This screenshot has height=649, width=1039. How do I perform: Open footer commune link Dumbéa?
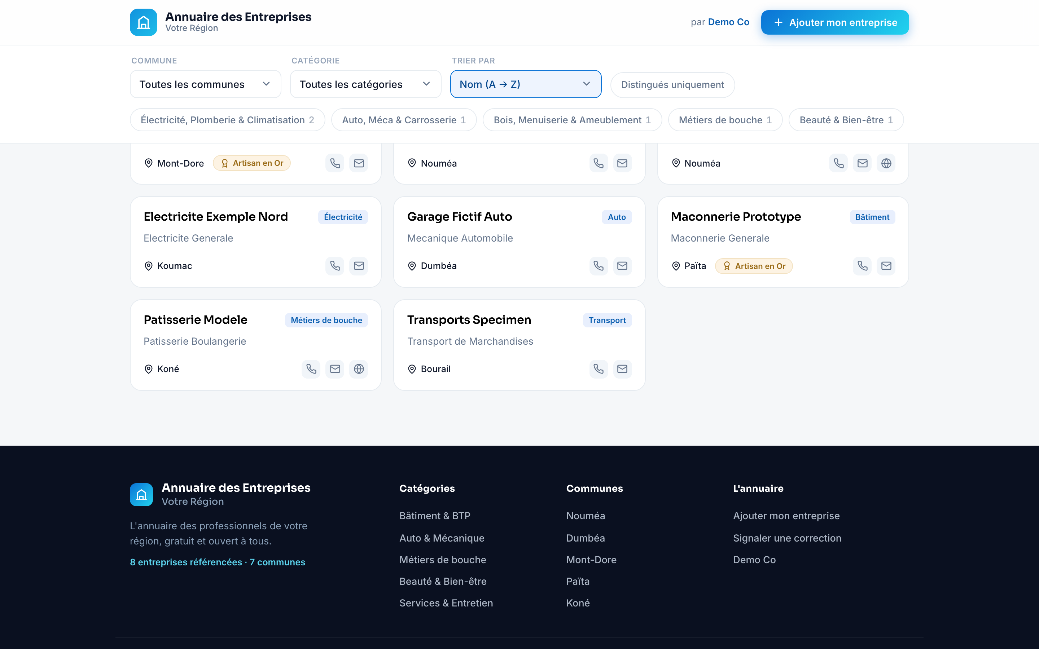tap(585, 538)
